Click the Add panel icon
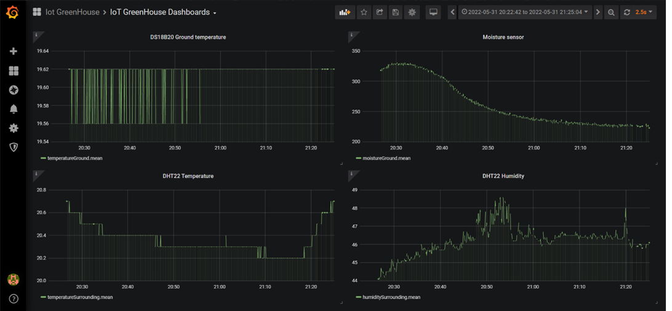The height and width of the screenshot is (311, 672). 345,12
